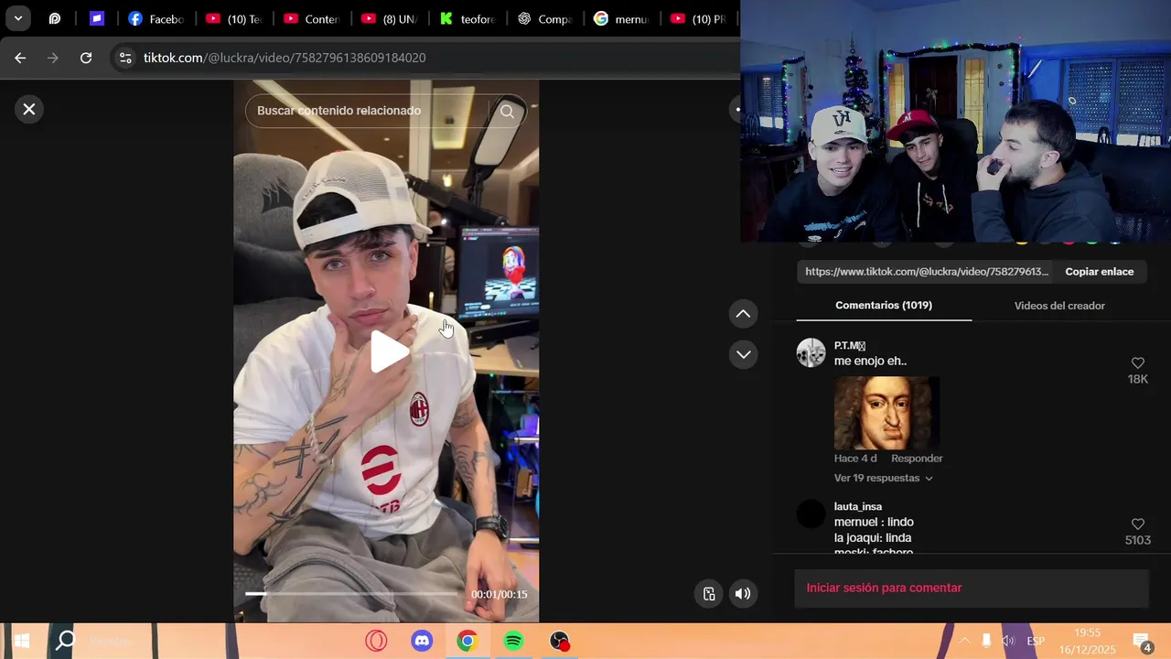Click the tiktok.com URL in the address bar
Image resolution: width=1171 pixels, height=659 pixels.
click(x=285, y=58)
